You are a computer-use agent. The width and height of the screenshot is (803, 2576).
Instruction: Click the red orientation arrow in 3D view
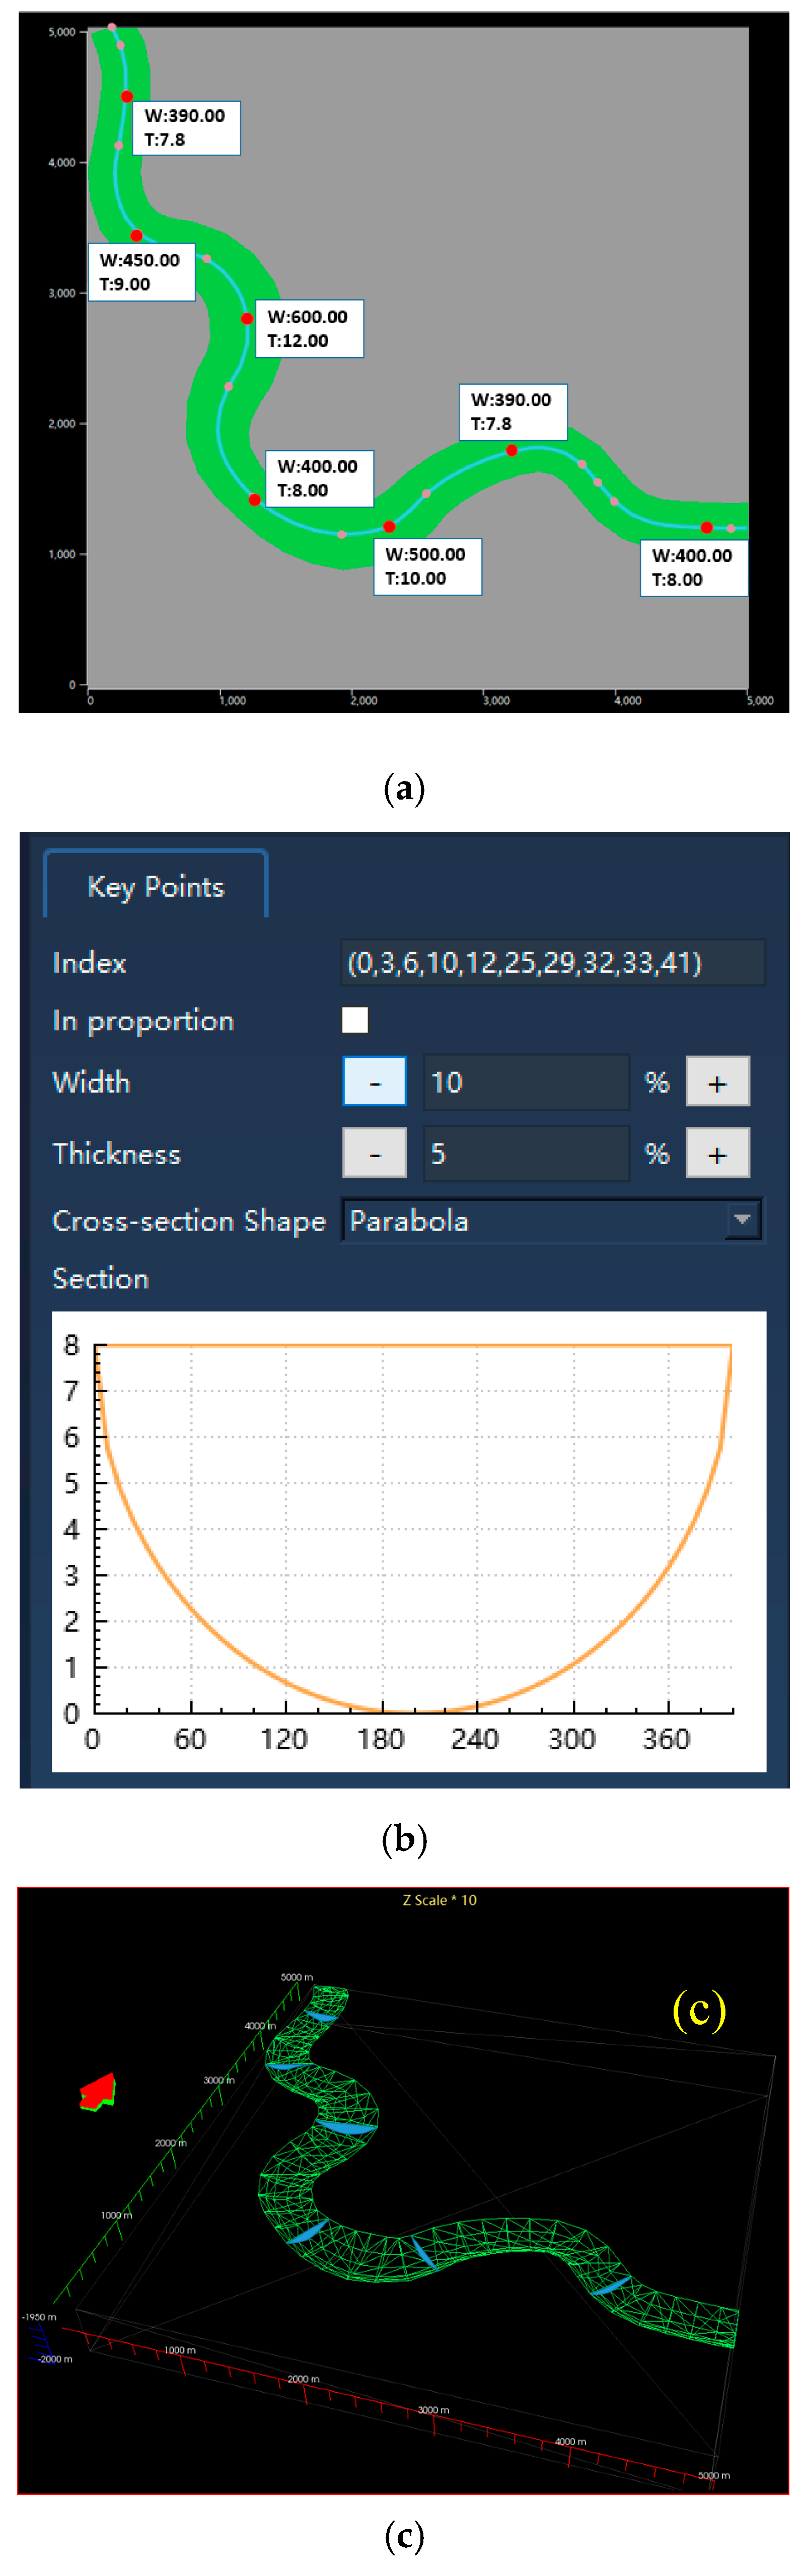click(x=98, y=2092)
